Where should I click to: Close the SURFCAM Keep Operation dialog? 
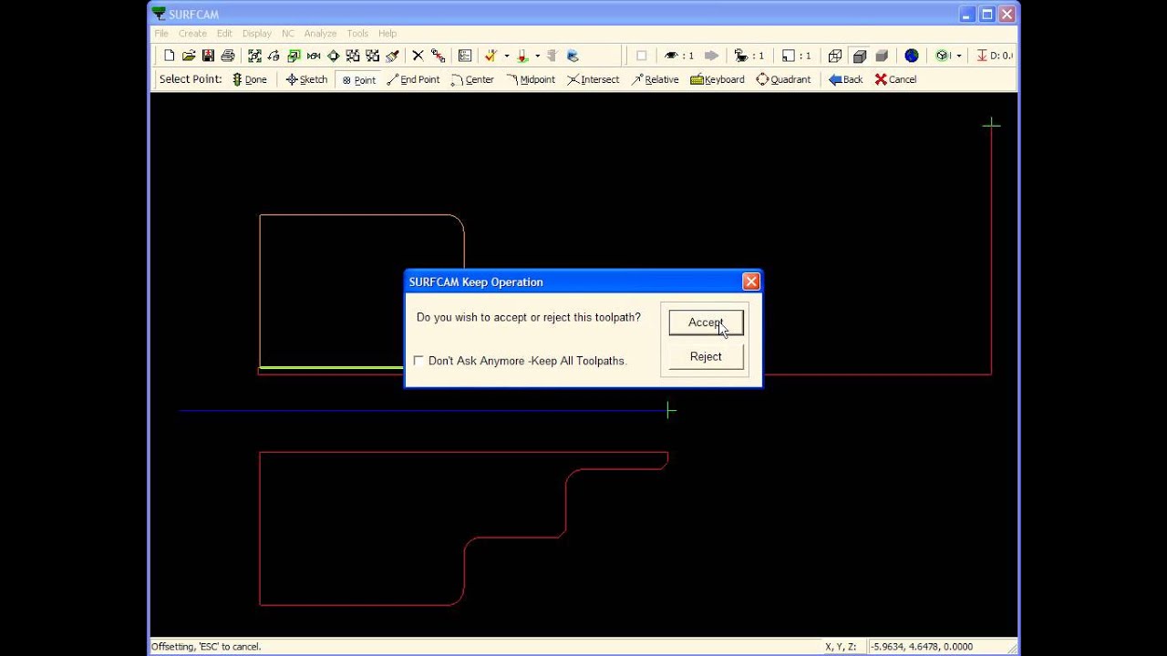(750, 282)
